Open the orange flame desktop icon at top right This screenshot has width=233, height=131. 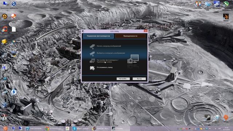tap(226, 17)
